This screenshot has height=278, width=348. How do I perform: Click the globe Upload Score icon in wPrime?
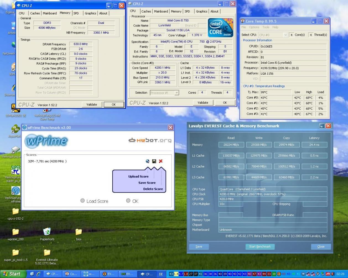click(x=147, y=161)
